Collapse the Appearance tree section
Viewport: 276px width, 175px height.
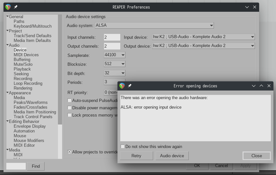[7, 93]
